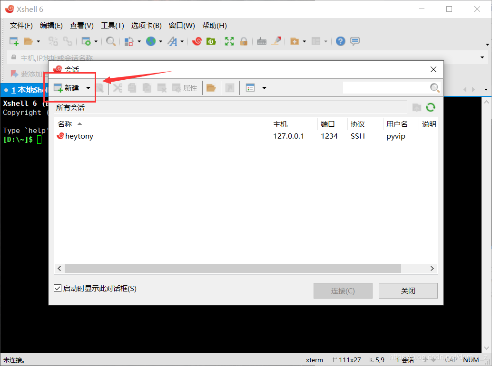Click the scissors cut icon in session dialog

pos(118,88)
